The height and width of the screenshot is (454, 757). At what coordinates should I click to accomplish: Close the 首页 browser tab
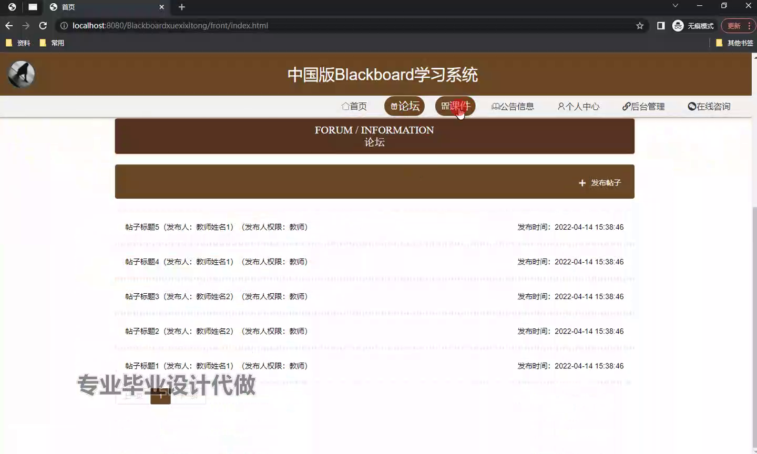point(161,7)
